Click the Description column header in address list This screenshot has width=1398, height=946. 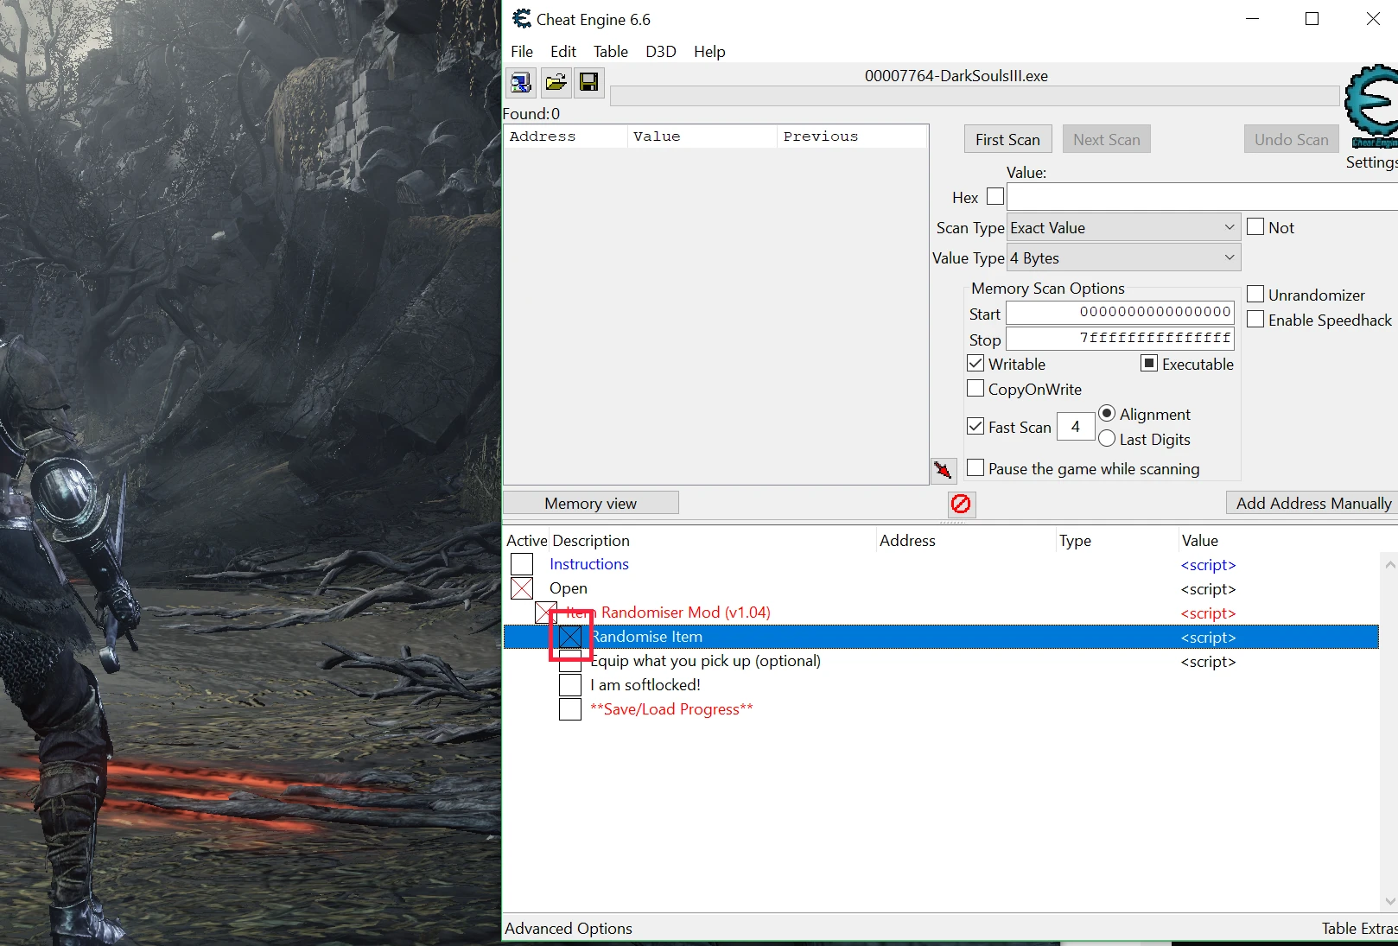coord(713,541)
